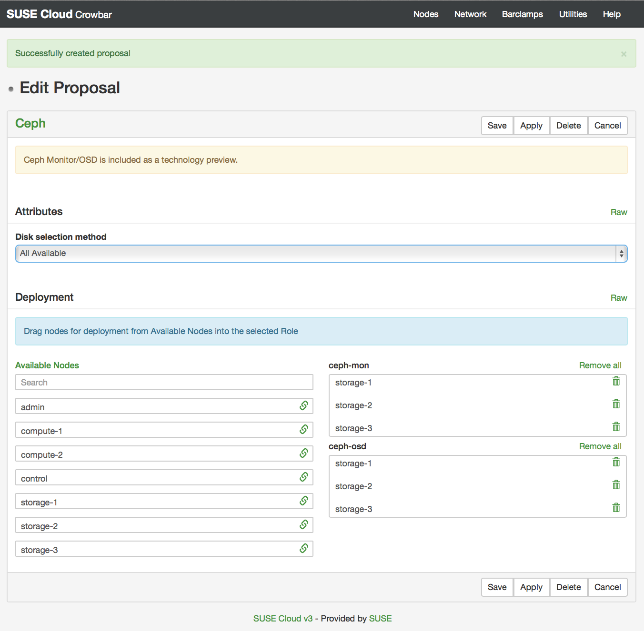The height and width of the screenshot is (631, 644).
Task: Click the bottom Cancel button
Action: point(608,587)
